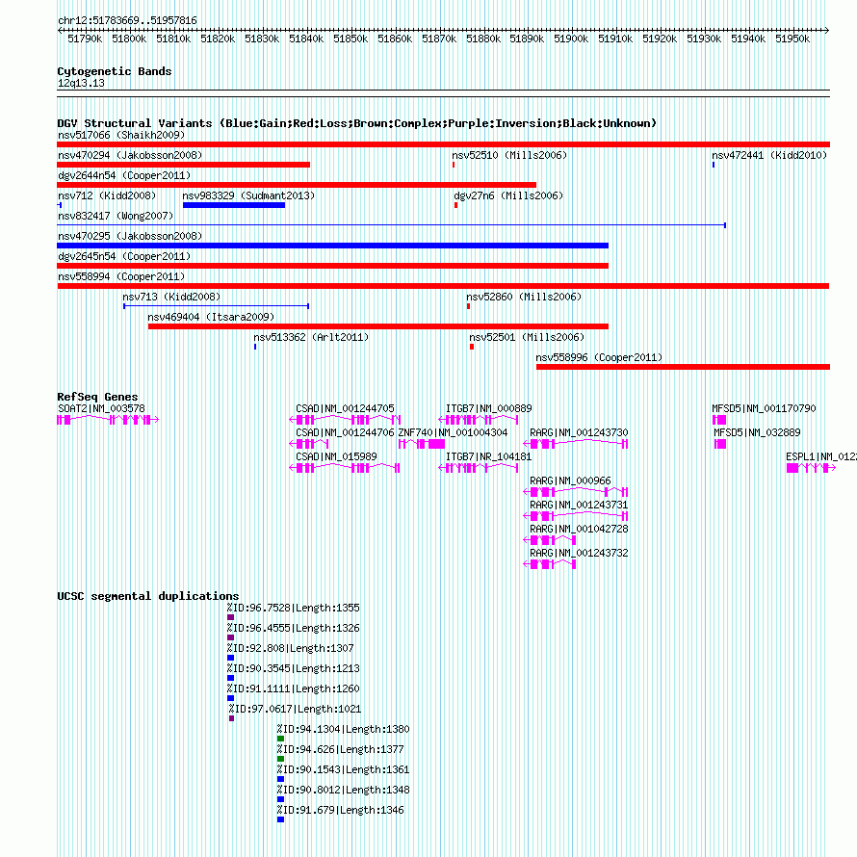Select gene RARG|NM_001243731 label
The image size is (857, 857).
(x=579, y=505)
